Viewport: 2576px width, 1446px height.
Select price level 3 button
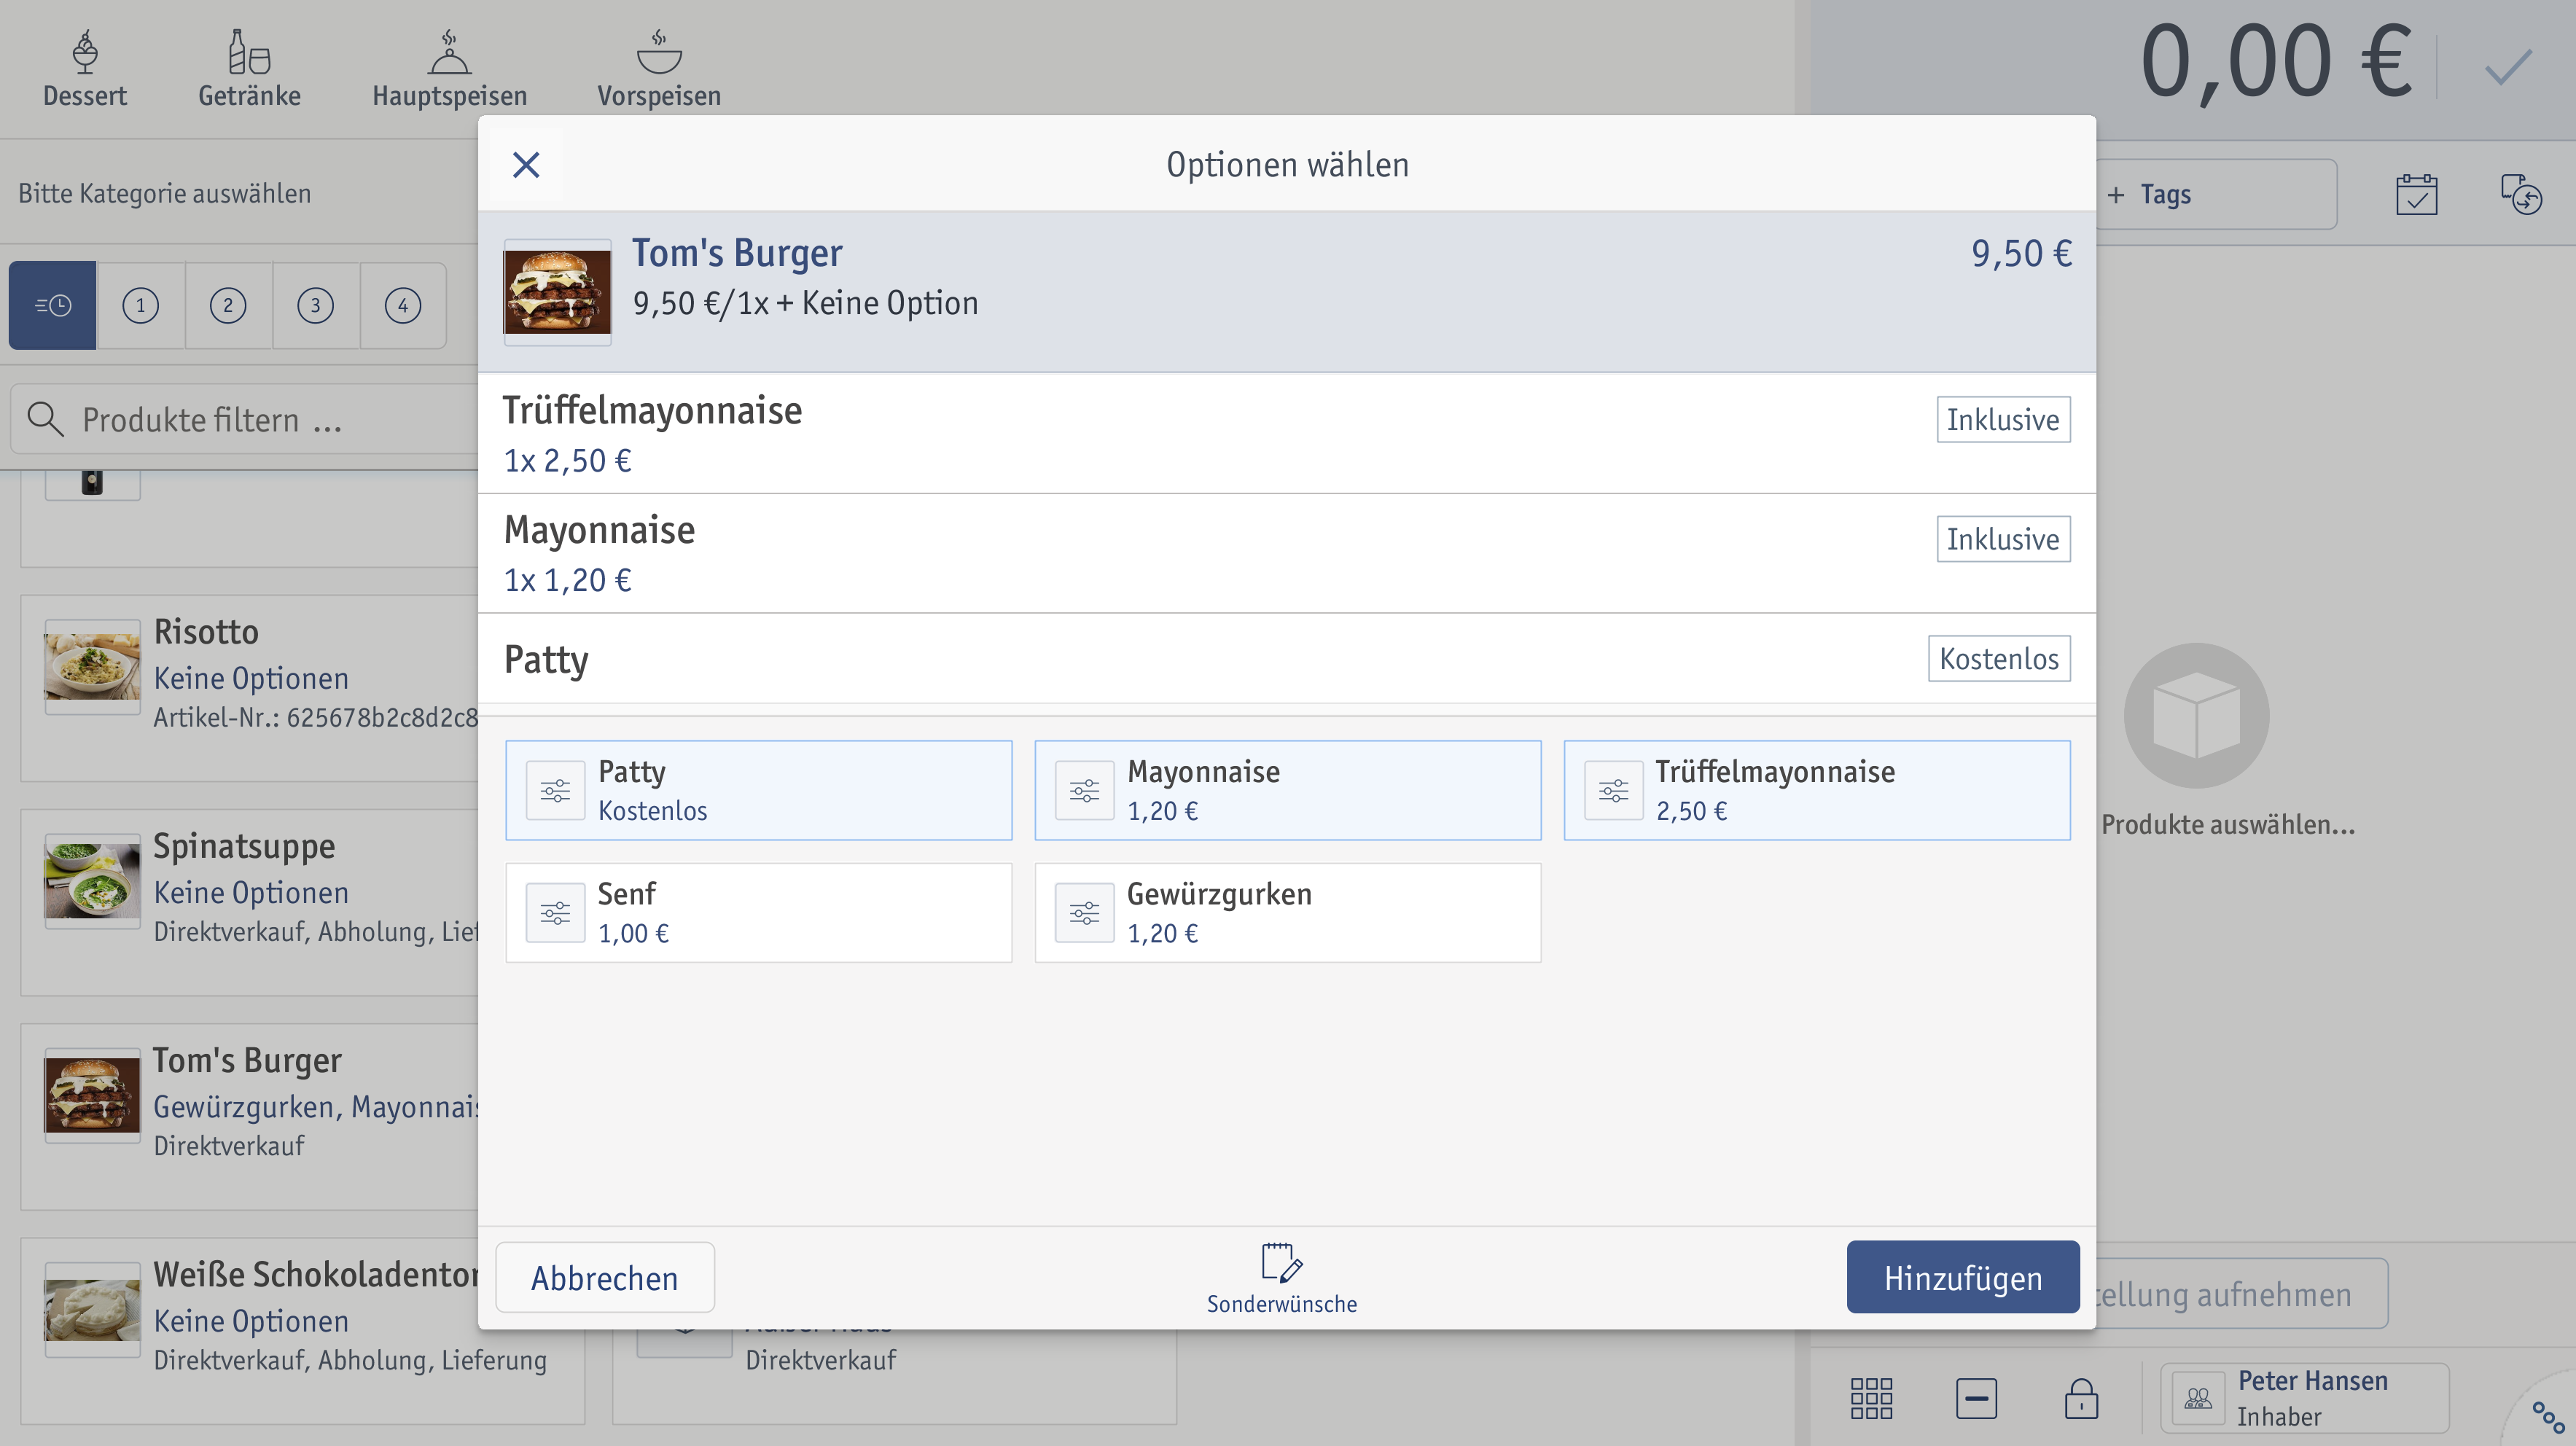[316, 305]
